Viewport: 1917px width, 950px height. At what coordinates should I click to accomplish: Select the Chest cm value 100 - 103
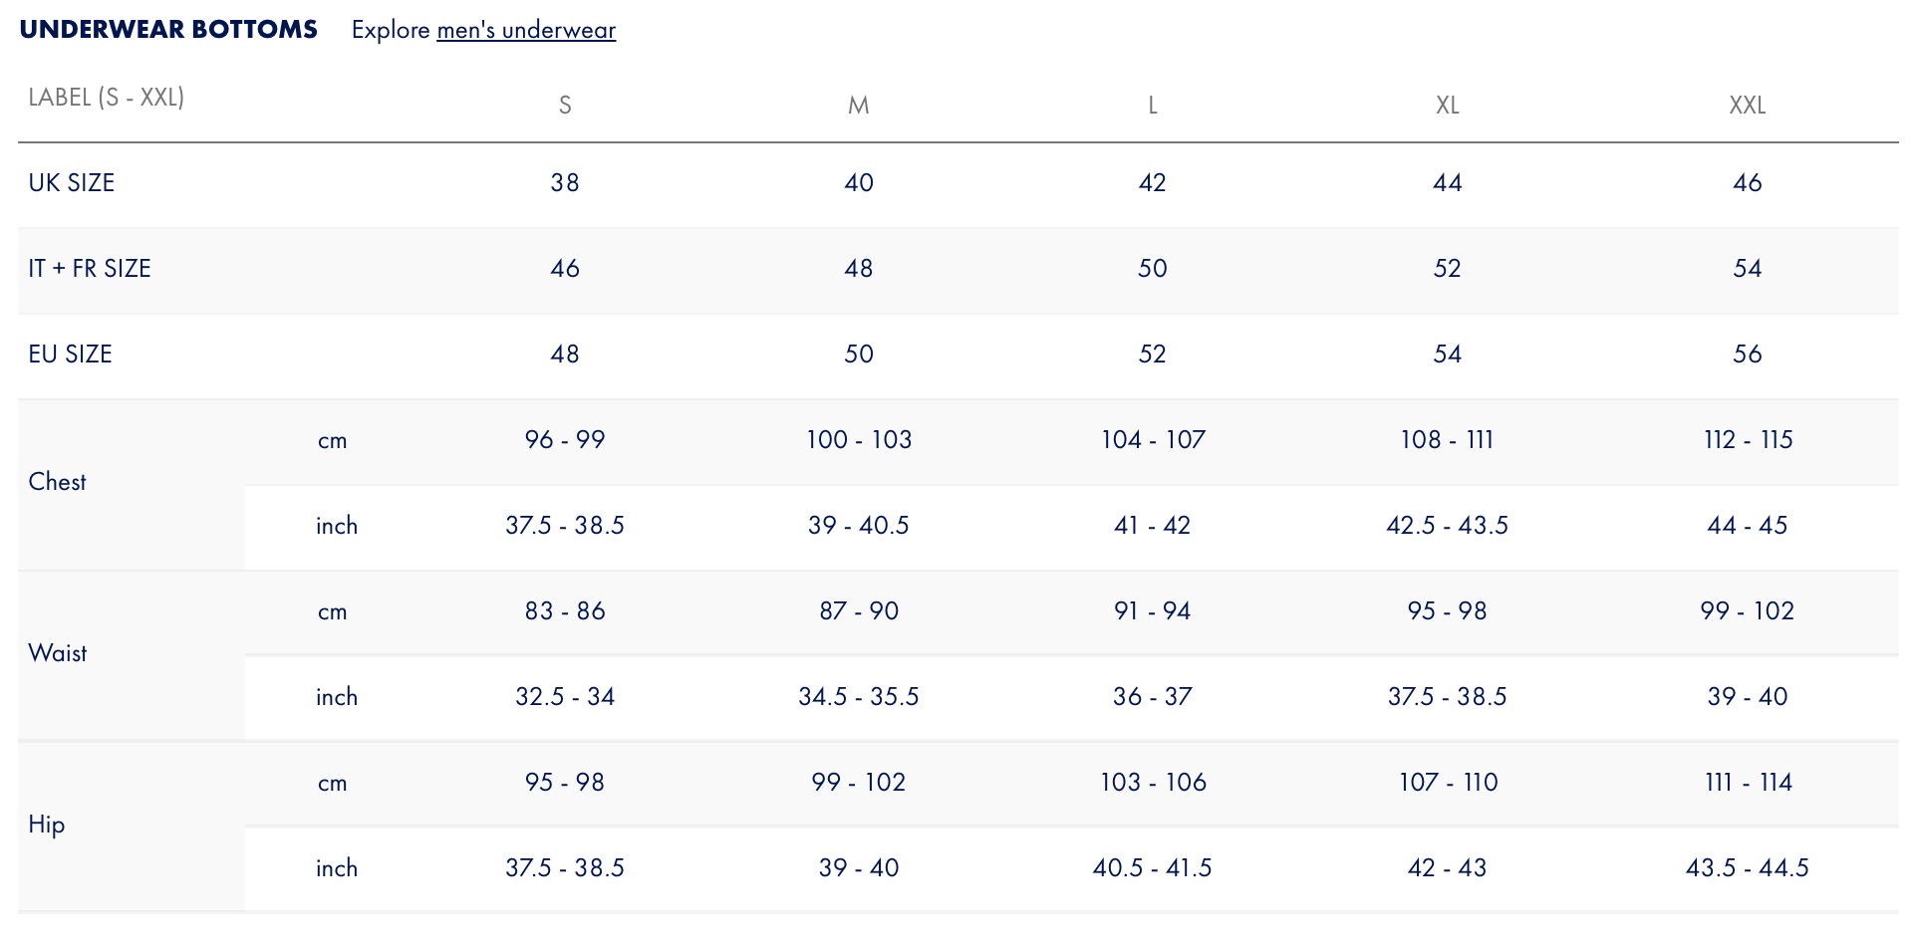(x=859, y=440)
